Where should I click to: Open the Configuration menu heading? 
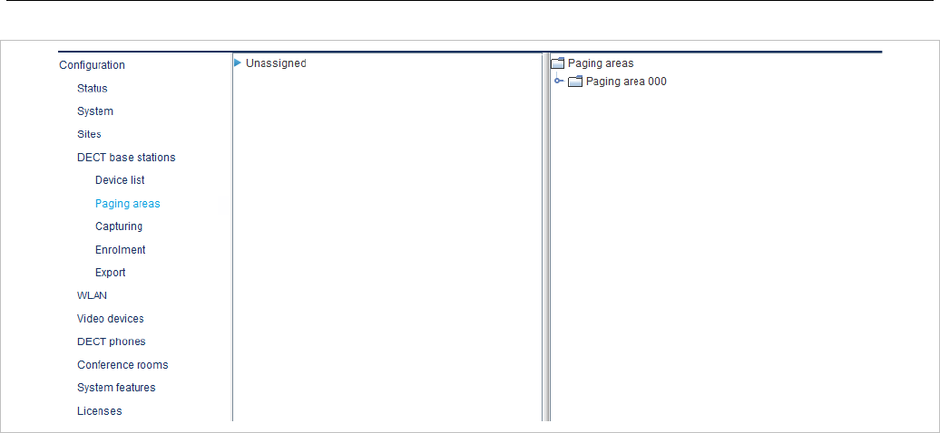[x=92, y=64]
